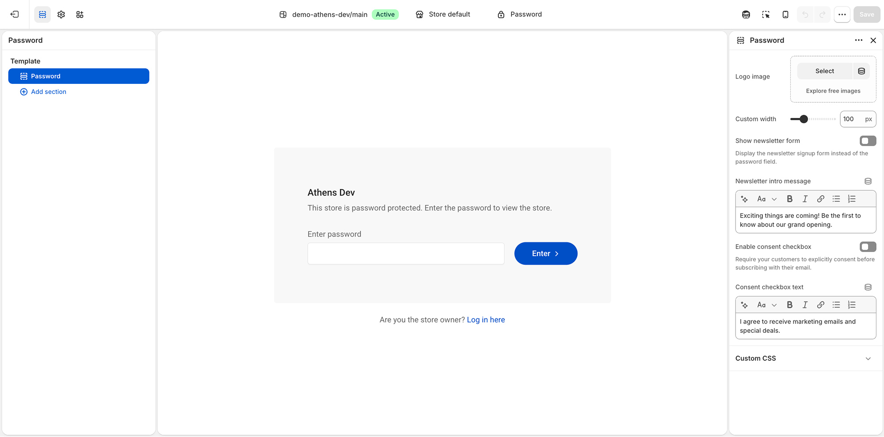Viewport: 884px width, 437px height.
Task: Open the Password template selector
Action: point(520,15)
